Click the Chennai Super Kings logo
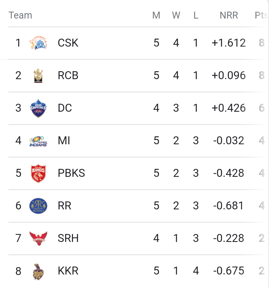Viewport: 269px width, 288px height. [38, 43]
